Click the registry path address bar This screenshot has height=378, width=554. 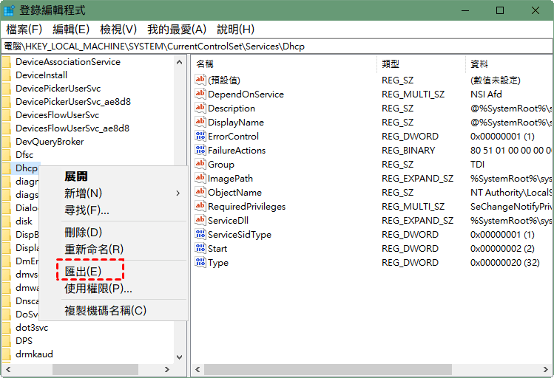coord(277,46)
